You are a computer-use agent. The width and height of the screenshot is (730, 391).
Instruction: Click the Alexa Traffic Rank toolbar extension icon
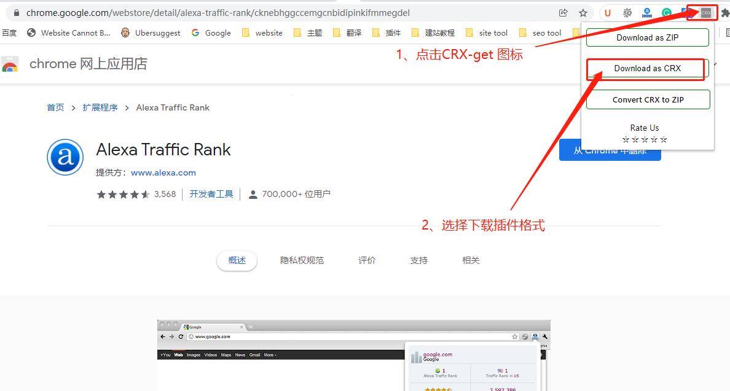tap(646, 13)
